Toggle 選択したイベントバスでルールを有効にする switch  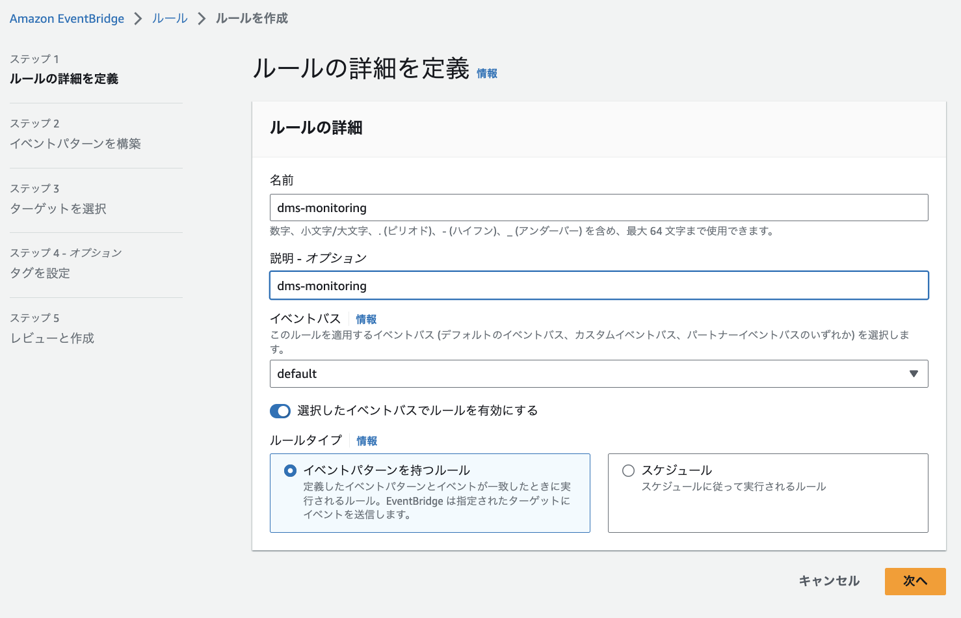[x=280, y=411]
